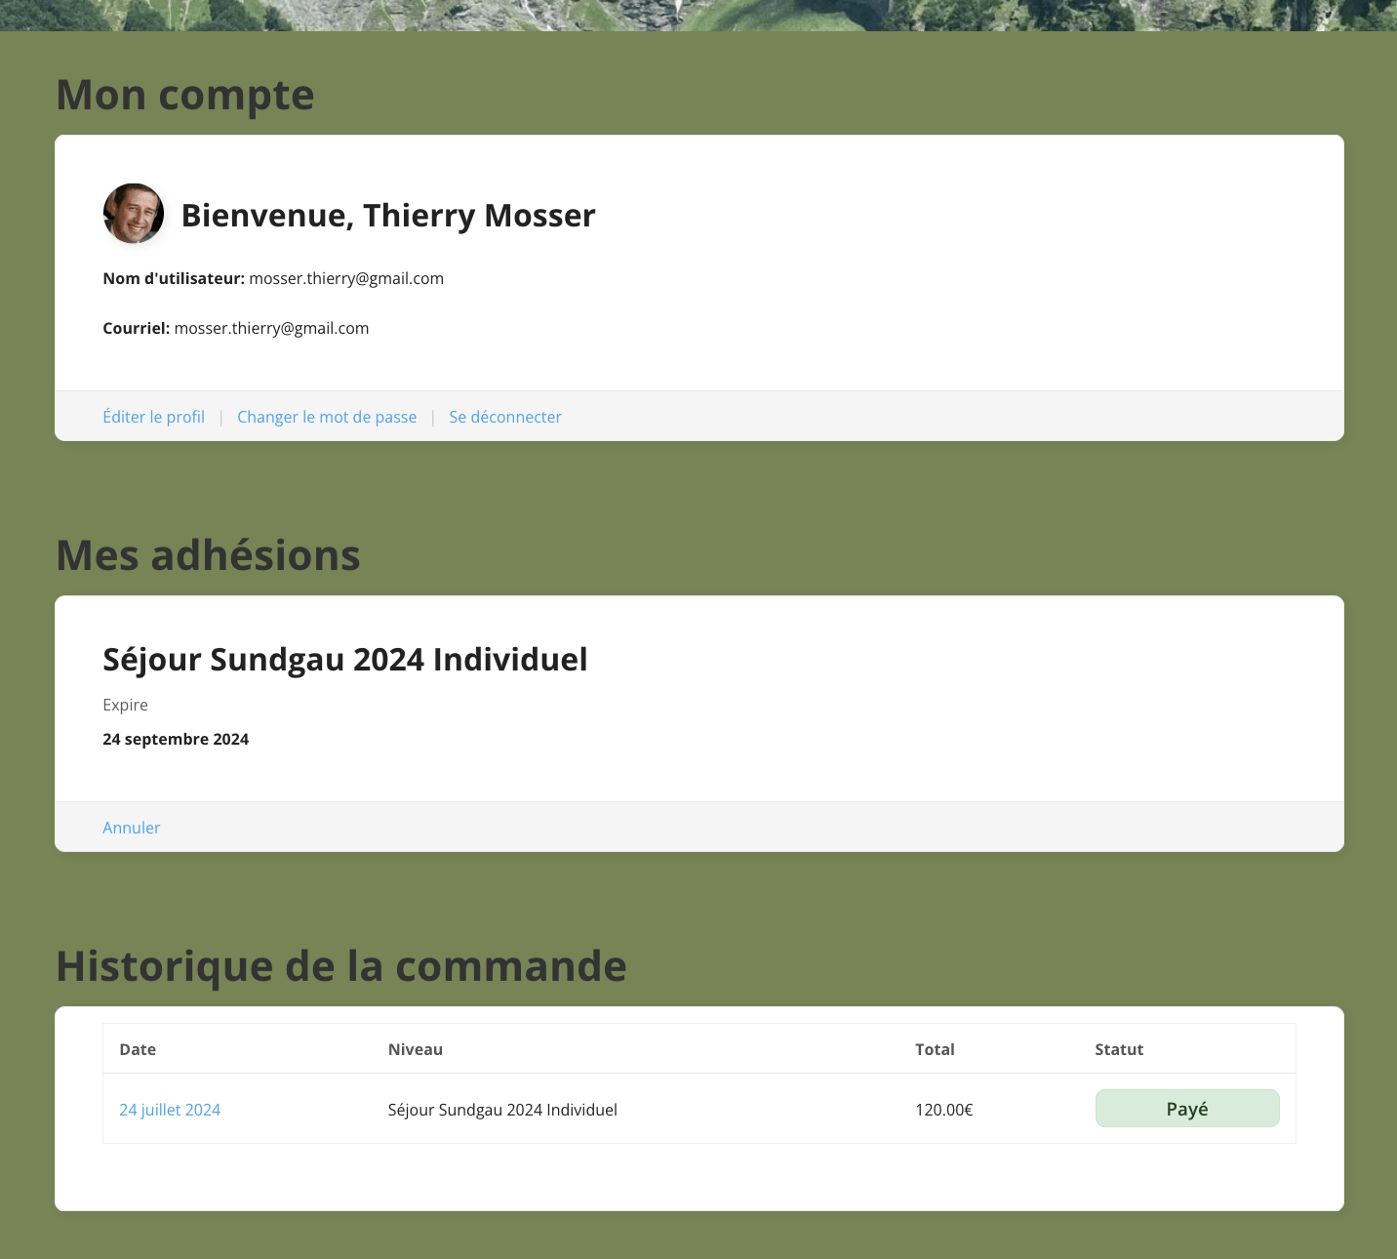Click the Nom d'utilisateur value
The image size is (1397, 1259).
tap(346, 278)
